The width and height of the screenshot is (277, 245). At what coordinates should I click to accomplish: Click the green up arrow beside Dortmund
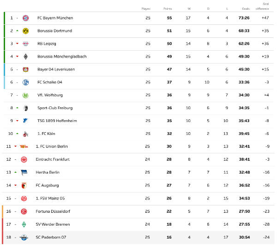[x=18, y=31]
